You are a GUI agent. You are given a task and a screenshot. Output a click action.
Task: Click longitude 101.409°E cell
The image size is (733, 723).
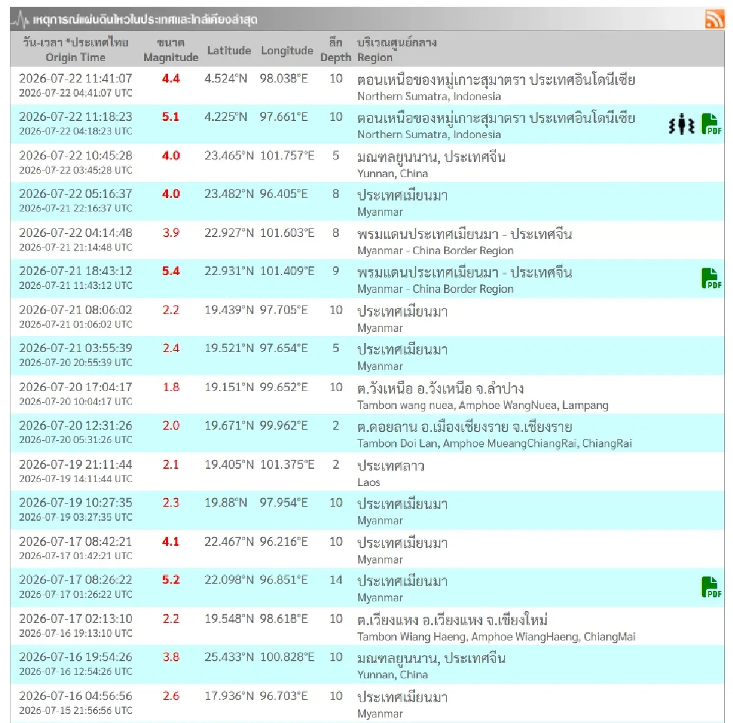[x=287, y=271]
